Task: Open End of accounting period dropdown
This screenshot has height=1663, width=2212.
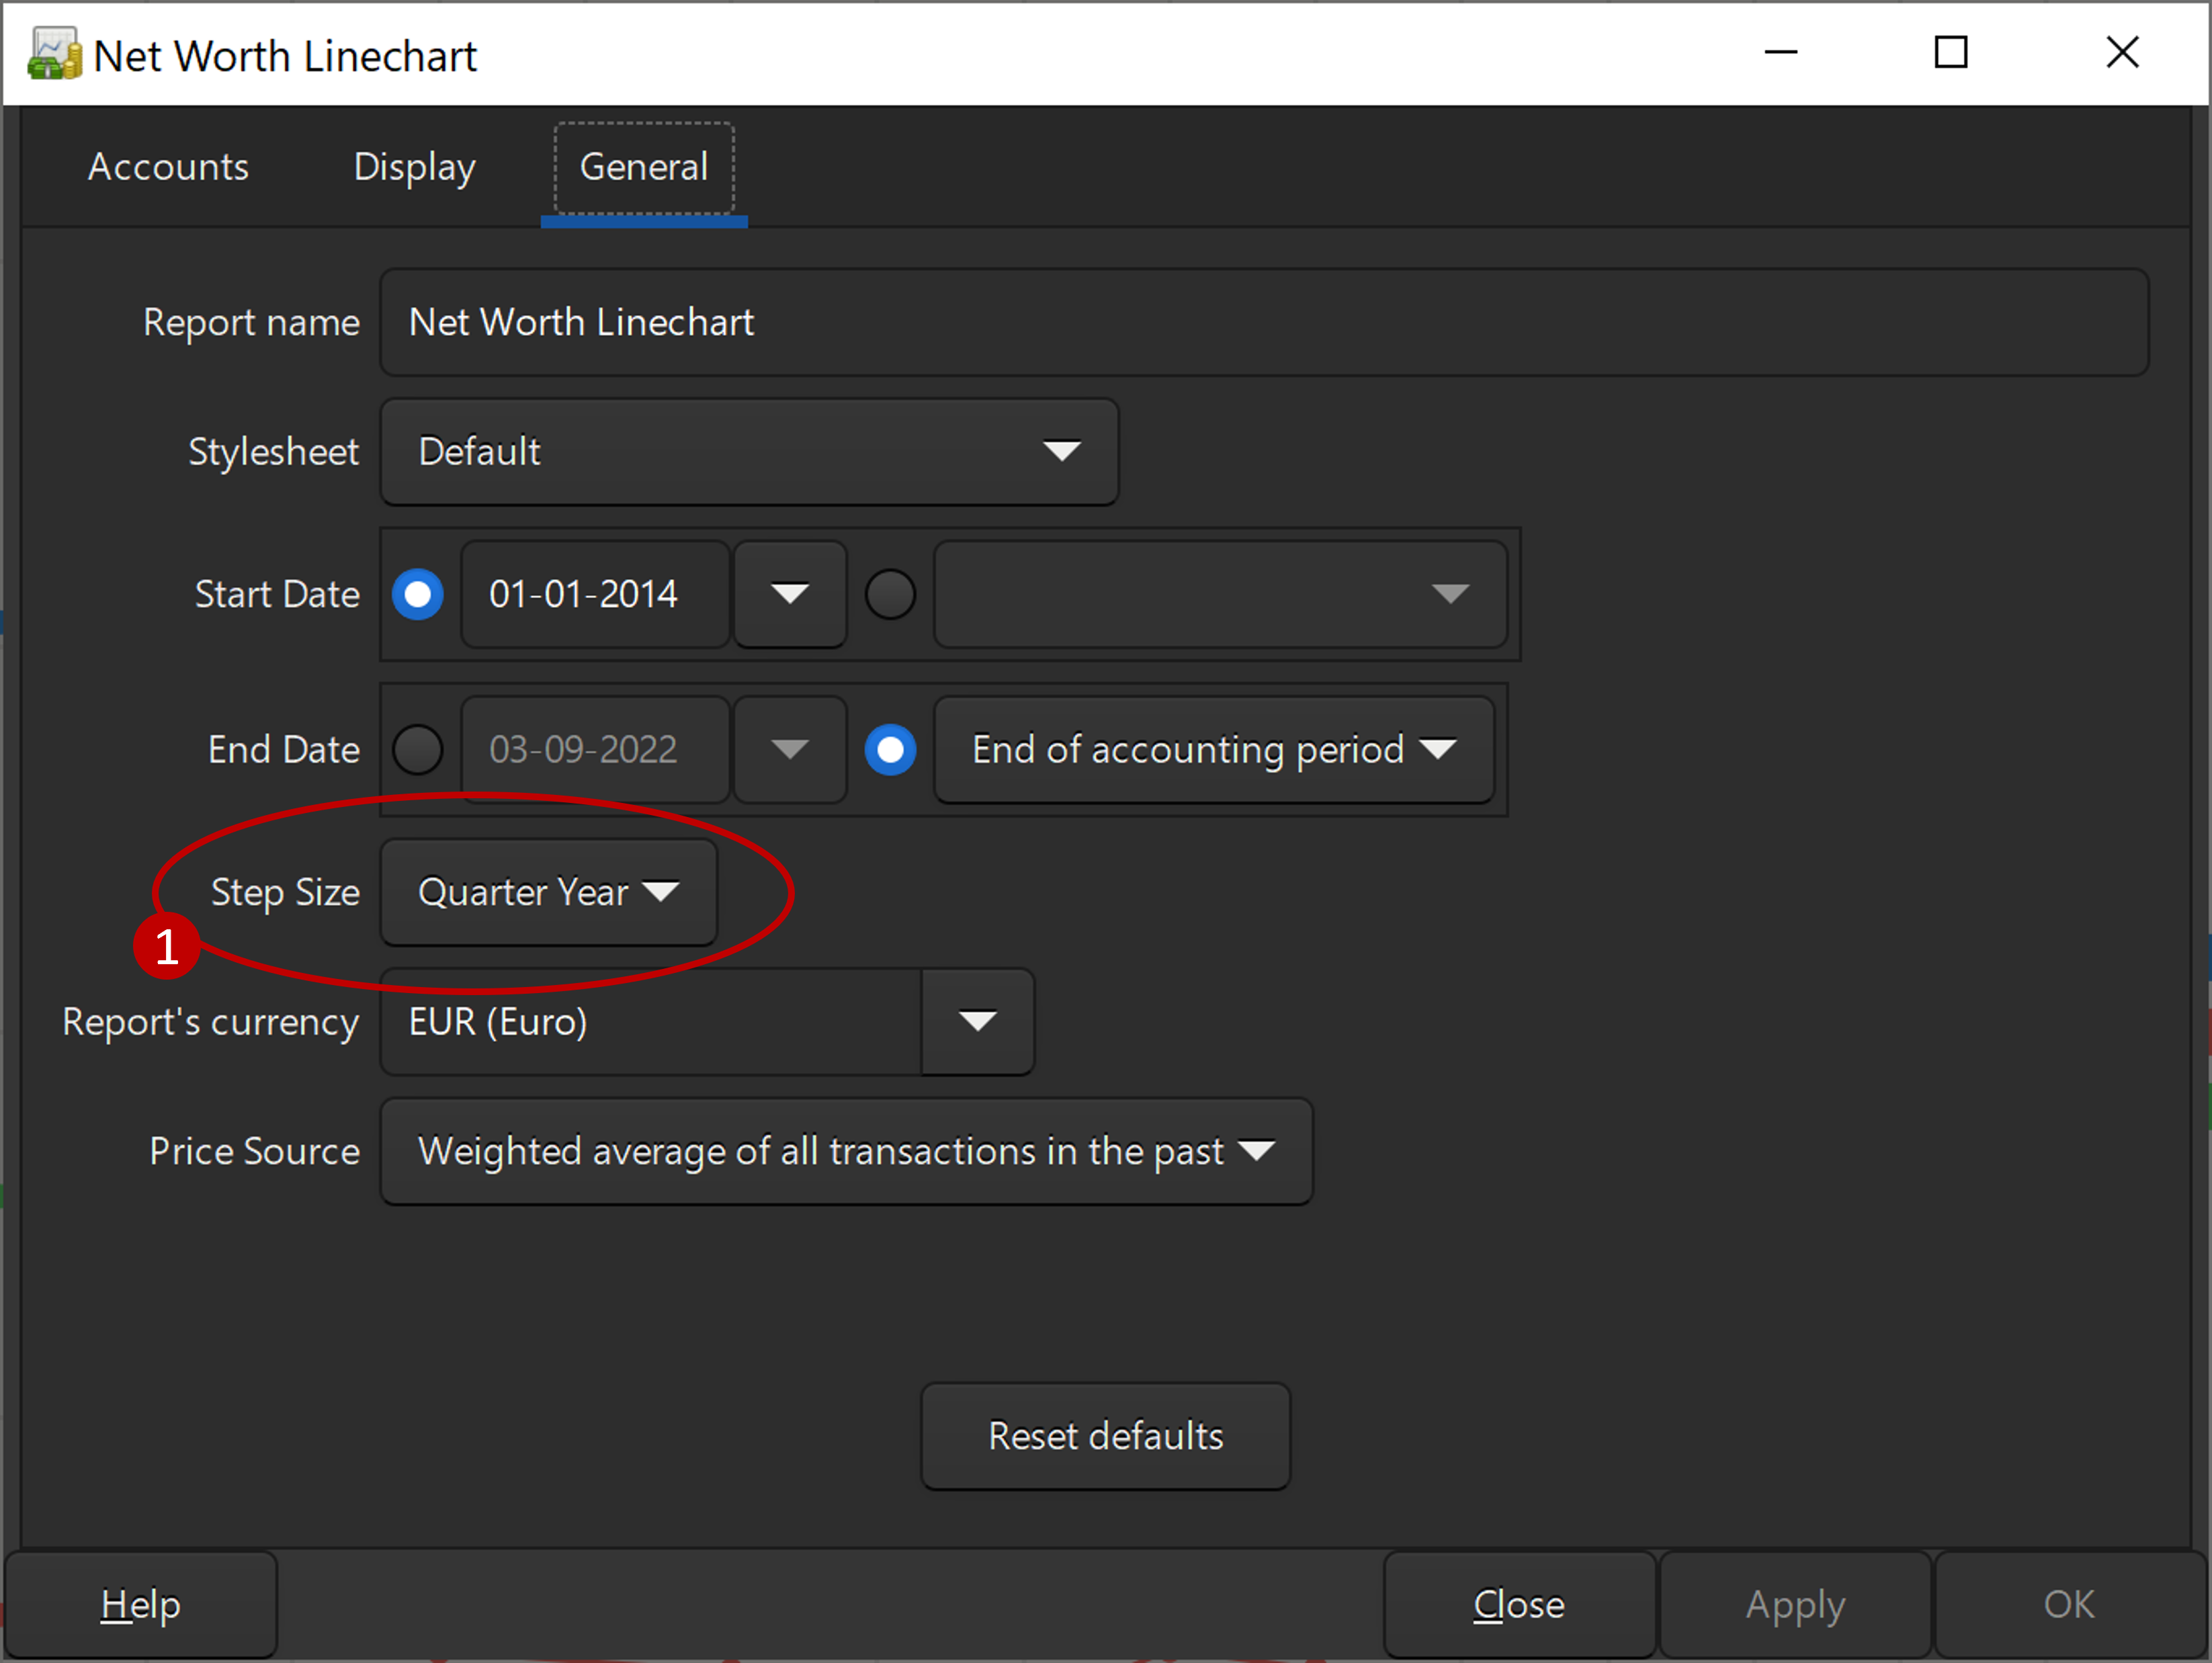Action: click(1213, 750)
